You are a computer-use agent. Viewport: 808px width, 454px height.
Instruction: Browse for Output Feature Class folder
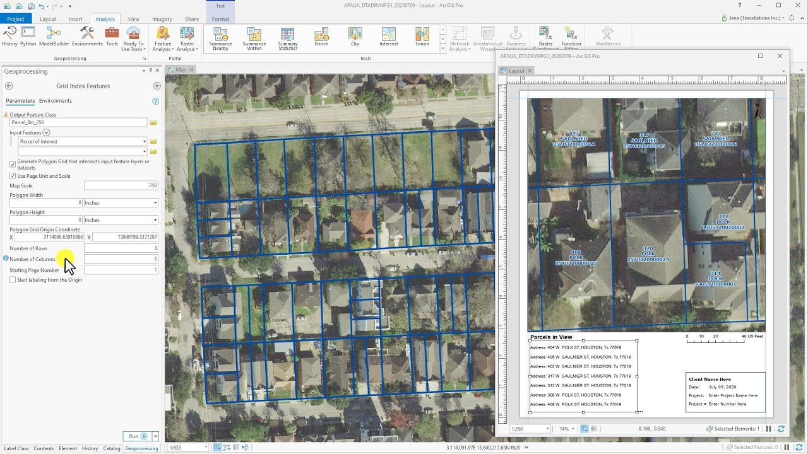click(153, 122)
